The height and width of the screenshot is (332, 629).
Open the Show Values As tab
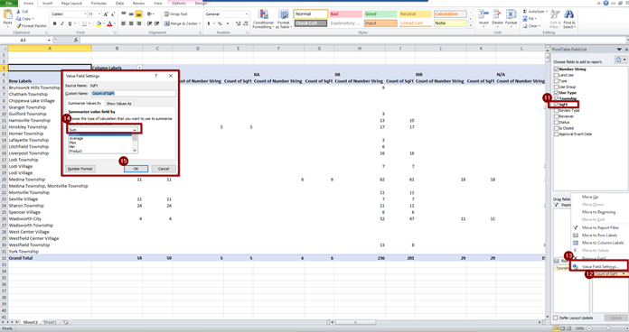pyautogui.click(x=119, y=104)
